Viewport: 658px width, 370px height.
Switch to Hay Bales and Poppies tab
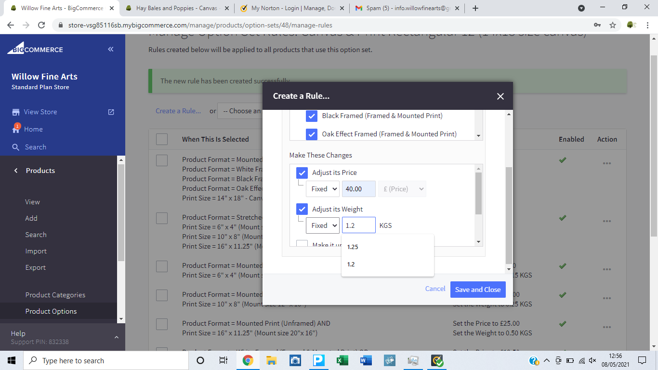(177, 8)
